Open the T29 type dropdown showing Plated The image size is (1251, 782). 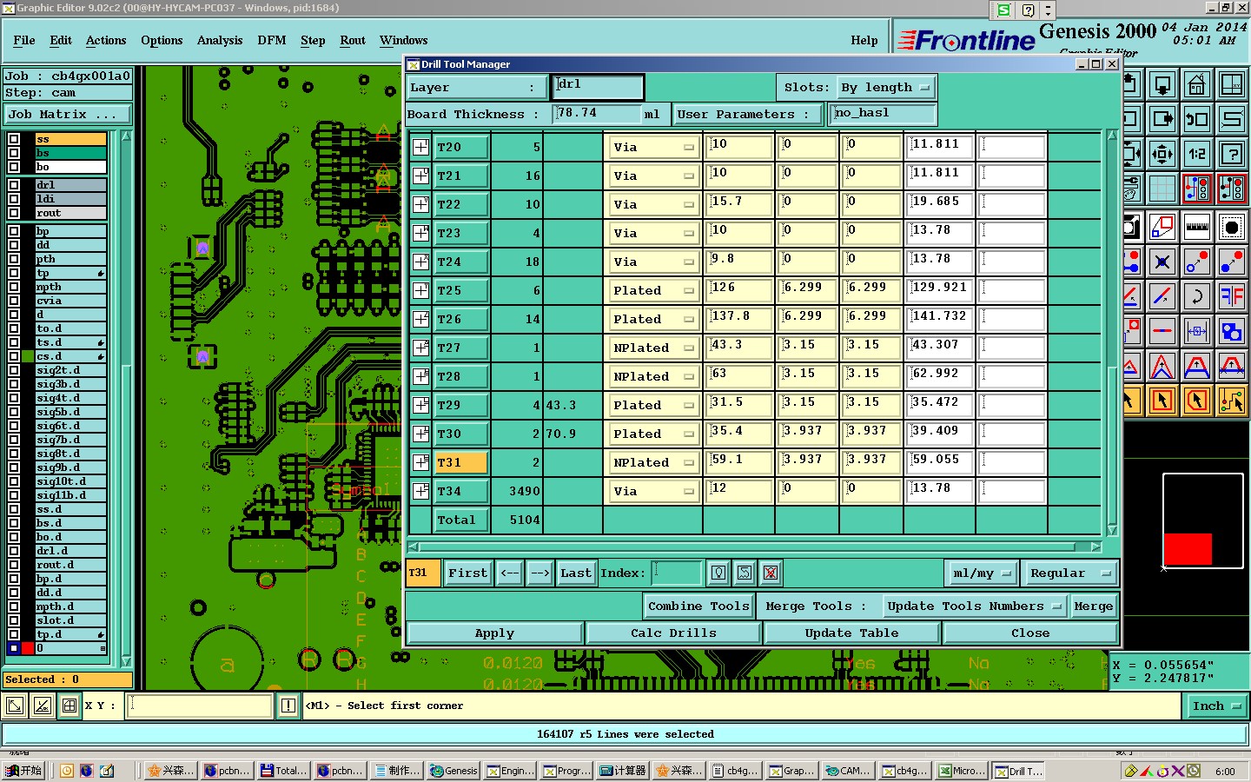click(x=654, y=405)
